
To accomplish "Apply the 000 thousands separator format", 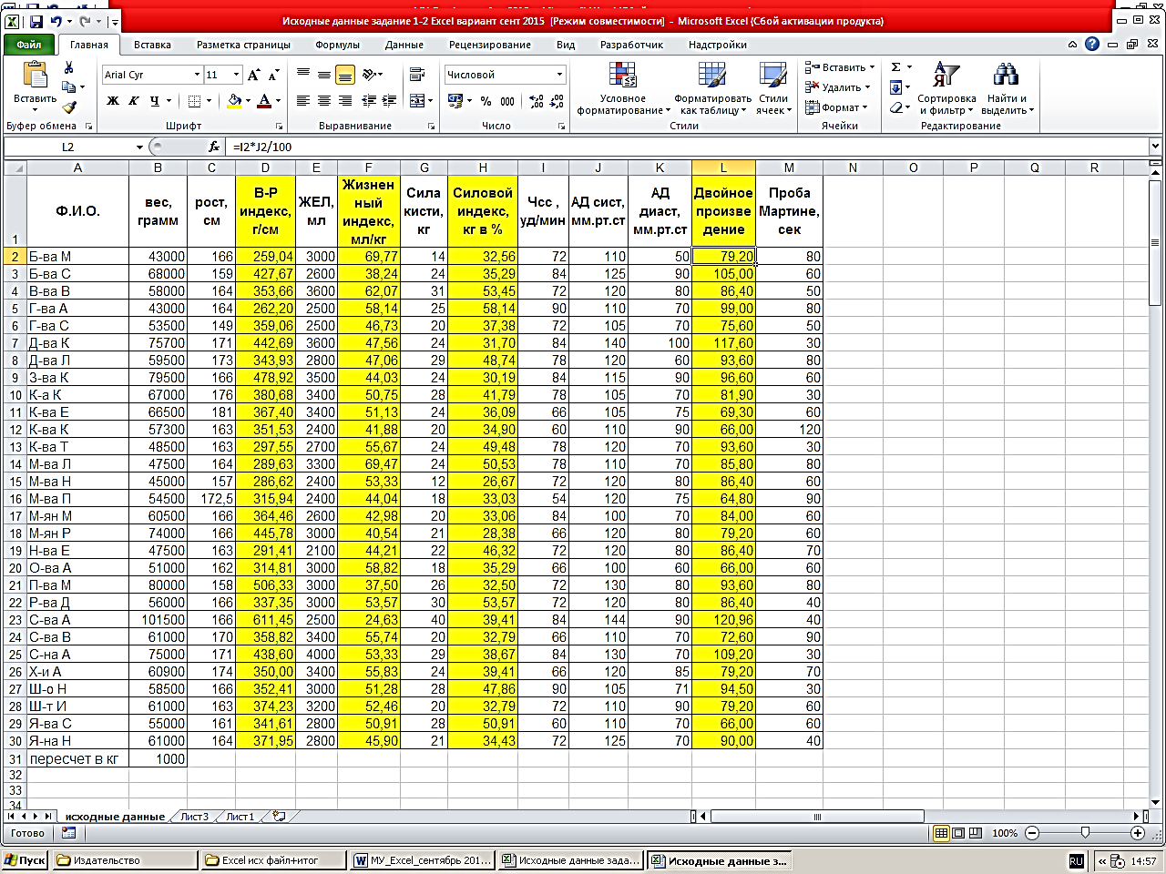I will click(507, 101).
